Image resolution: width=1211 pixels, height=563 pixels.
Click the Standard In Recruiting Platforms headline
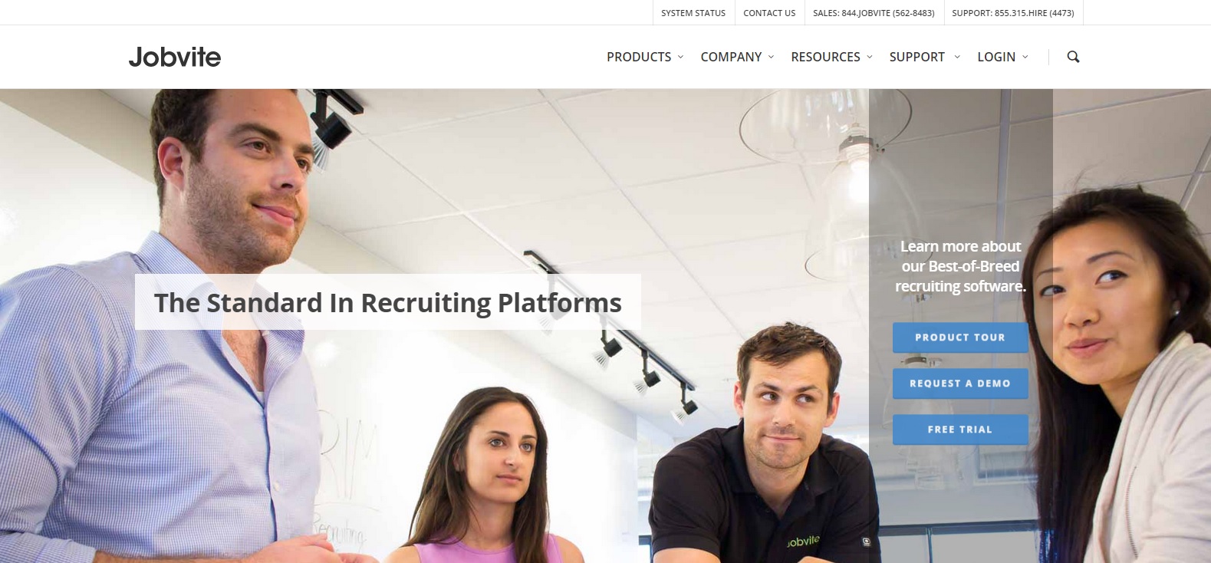coord(388,302)
